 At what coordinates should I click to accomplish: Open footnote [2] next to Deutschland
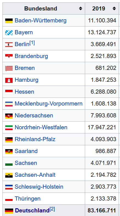point(52,209)
